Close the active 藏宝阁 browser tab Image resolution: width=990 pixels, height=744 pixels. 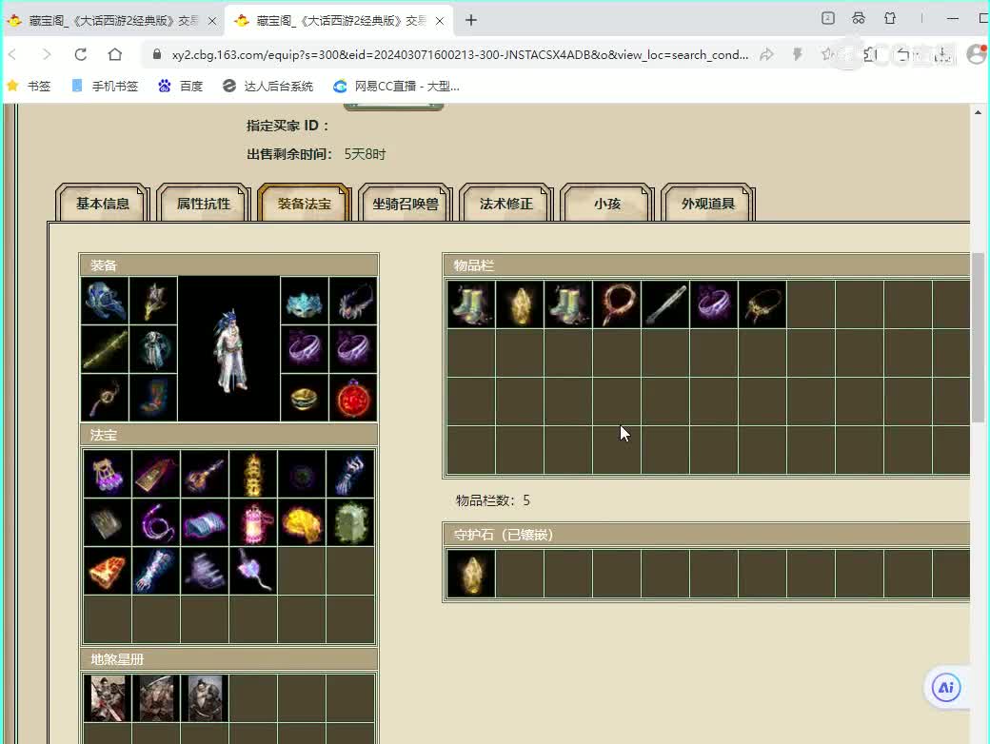440,21
